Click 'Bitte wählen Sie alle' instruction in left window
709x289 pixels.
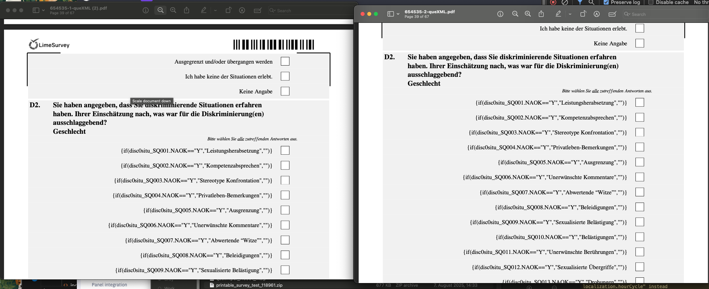pyautogui.click(x=252, y=139)
